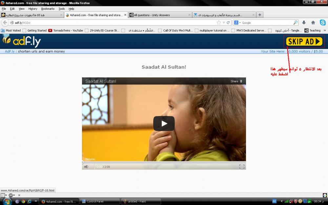Open the Teaching bookmark
This screenshot has width=328, height=205.
click(313, 31)
